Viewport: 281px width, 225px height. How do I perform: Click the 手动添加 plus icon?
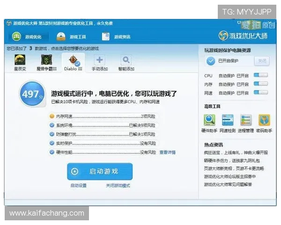[100, 60]
